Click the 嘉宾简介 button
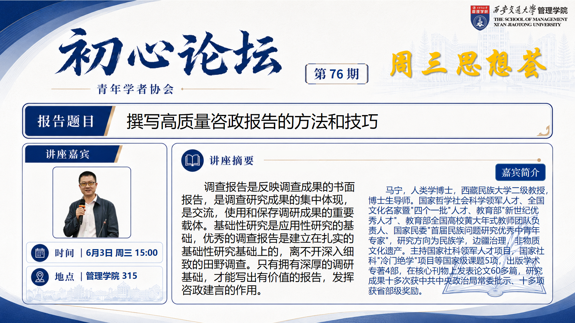Viewport: 575px width, 323px height. [x=520, y=172]
